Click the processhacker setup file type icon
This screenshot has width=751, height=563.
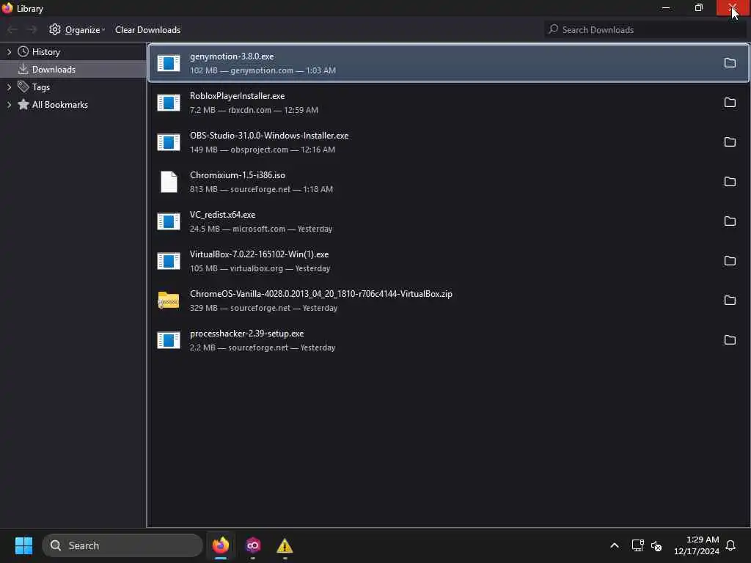(169, 340)
